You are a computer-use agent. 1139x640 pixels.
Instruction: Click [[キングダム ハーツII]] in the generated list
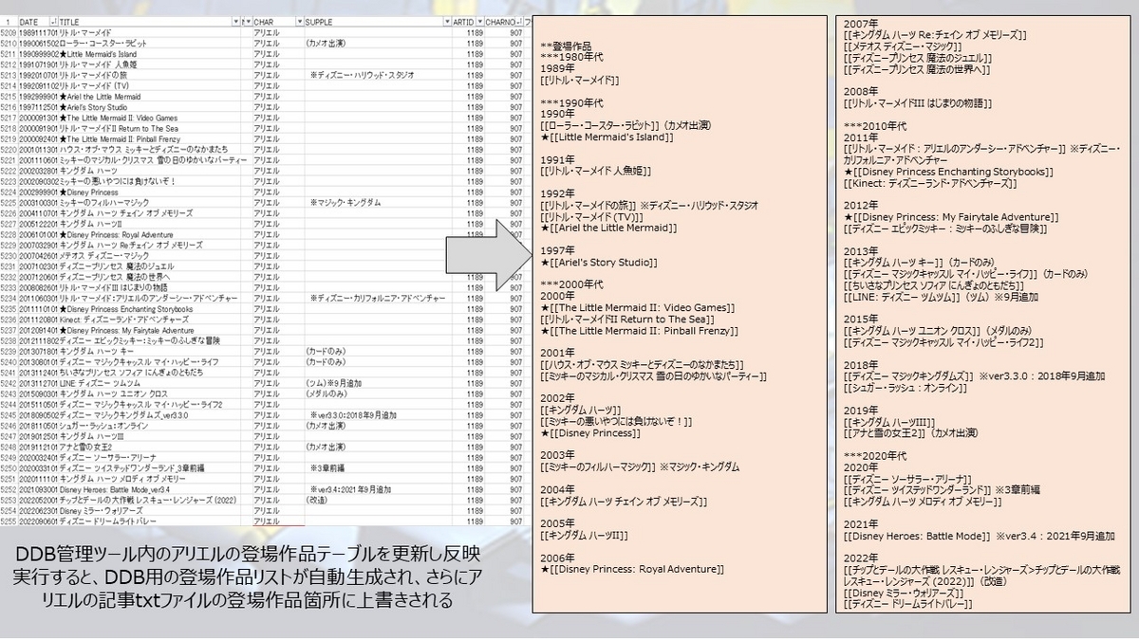[x=584, y=535]
